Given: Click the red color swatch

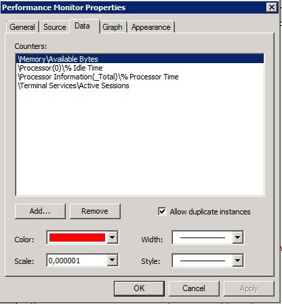Looking at the screenshot, I should point(77,237).
